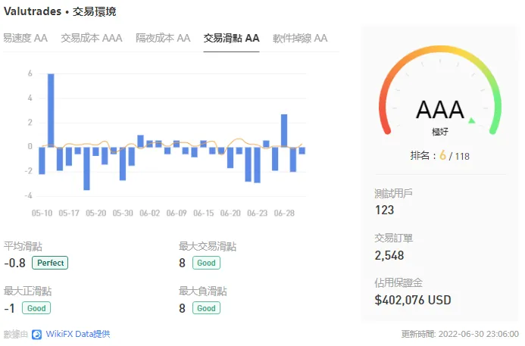Switch to 交易成本 AAA tab
The width and height of the screenshot is (525, 346).
92,38
